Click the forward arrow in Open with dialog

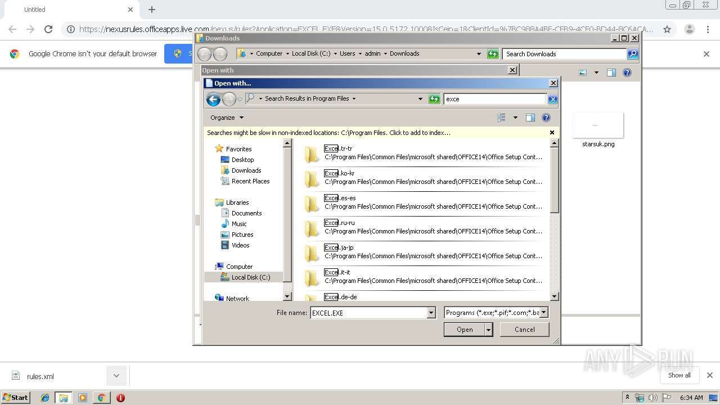[229, 100]
